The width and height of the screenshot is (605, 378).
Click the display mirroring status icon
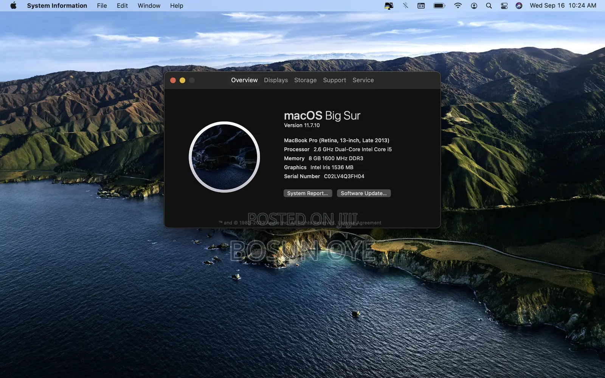pyautogui.click(x=389, y=6)
